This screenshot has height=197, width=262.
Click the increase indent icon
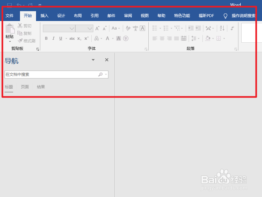(198, 28)
